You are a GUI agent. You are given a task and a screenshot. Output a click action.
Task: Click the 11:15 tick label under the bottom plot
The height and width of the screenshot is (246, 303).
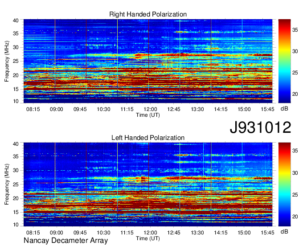coord(127,233)
